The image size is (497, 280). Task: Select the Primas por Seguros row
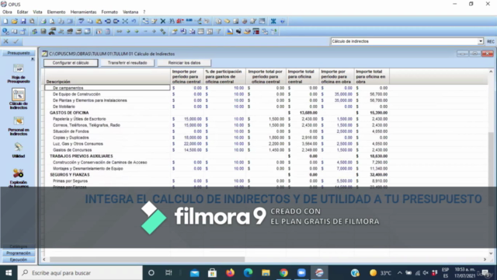(x=217, y=181)
